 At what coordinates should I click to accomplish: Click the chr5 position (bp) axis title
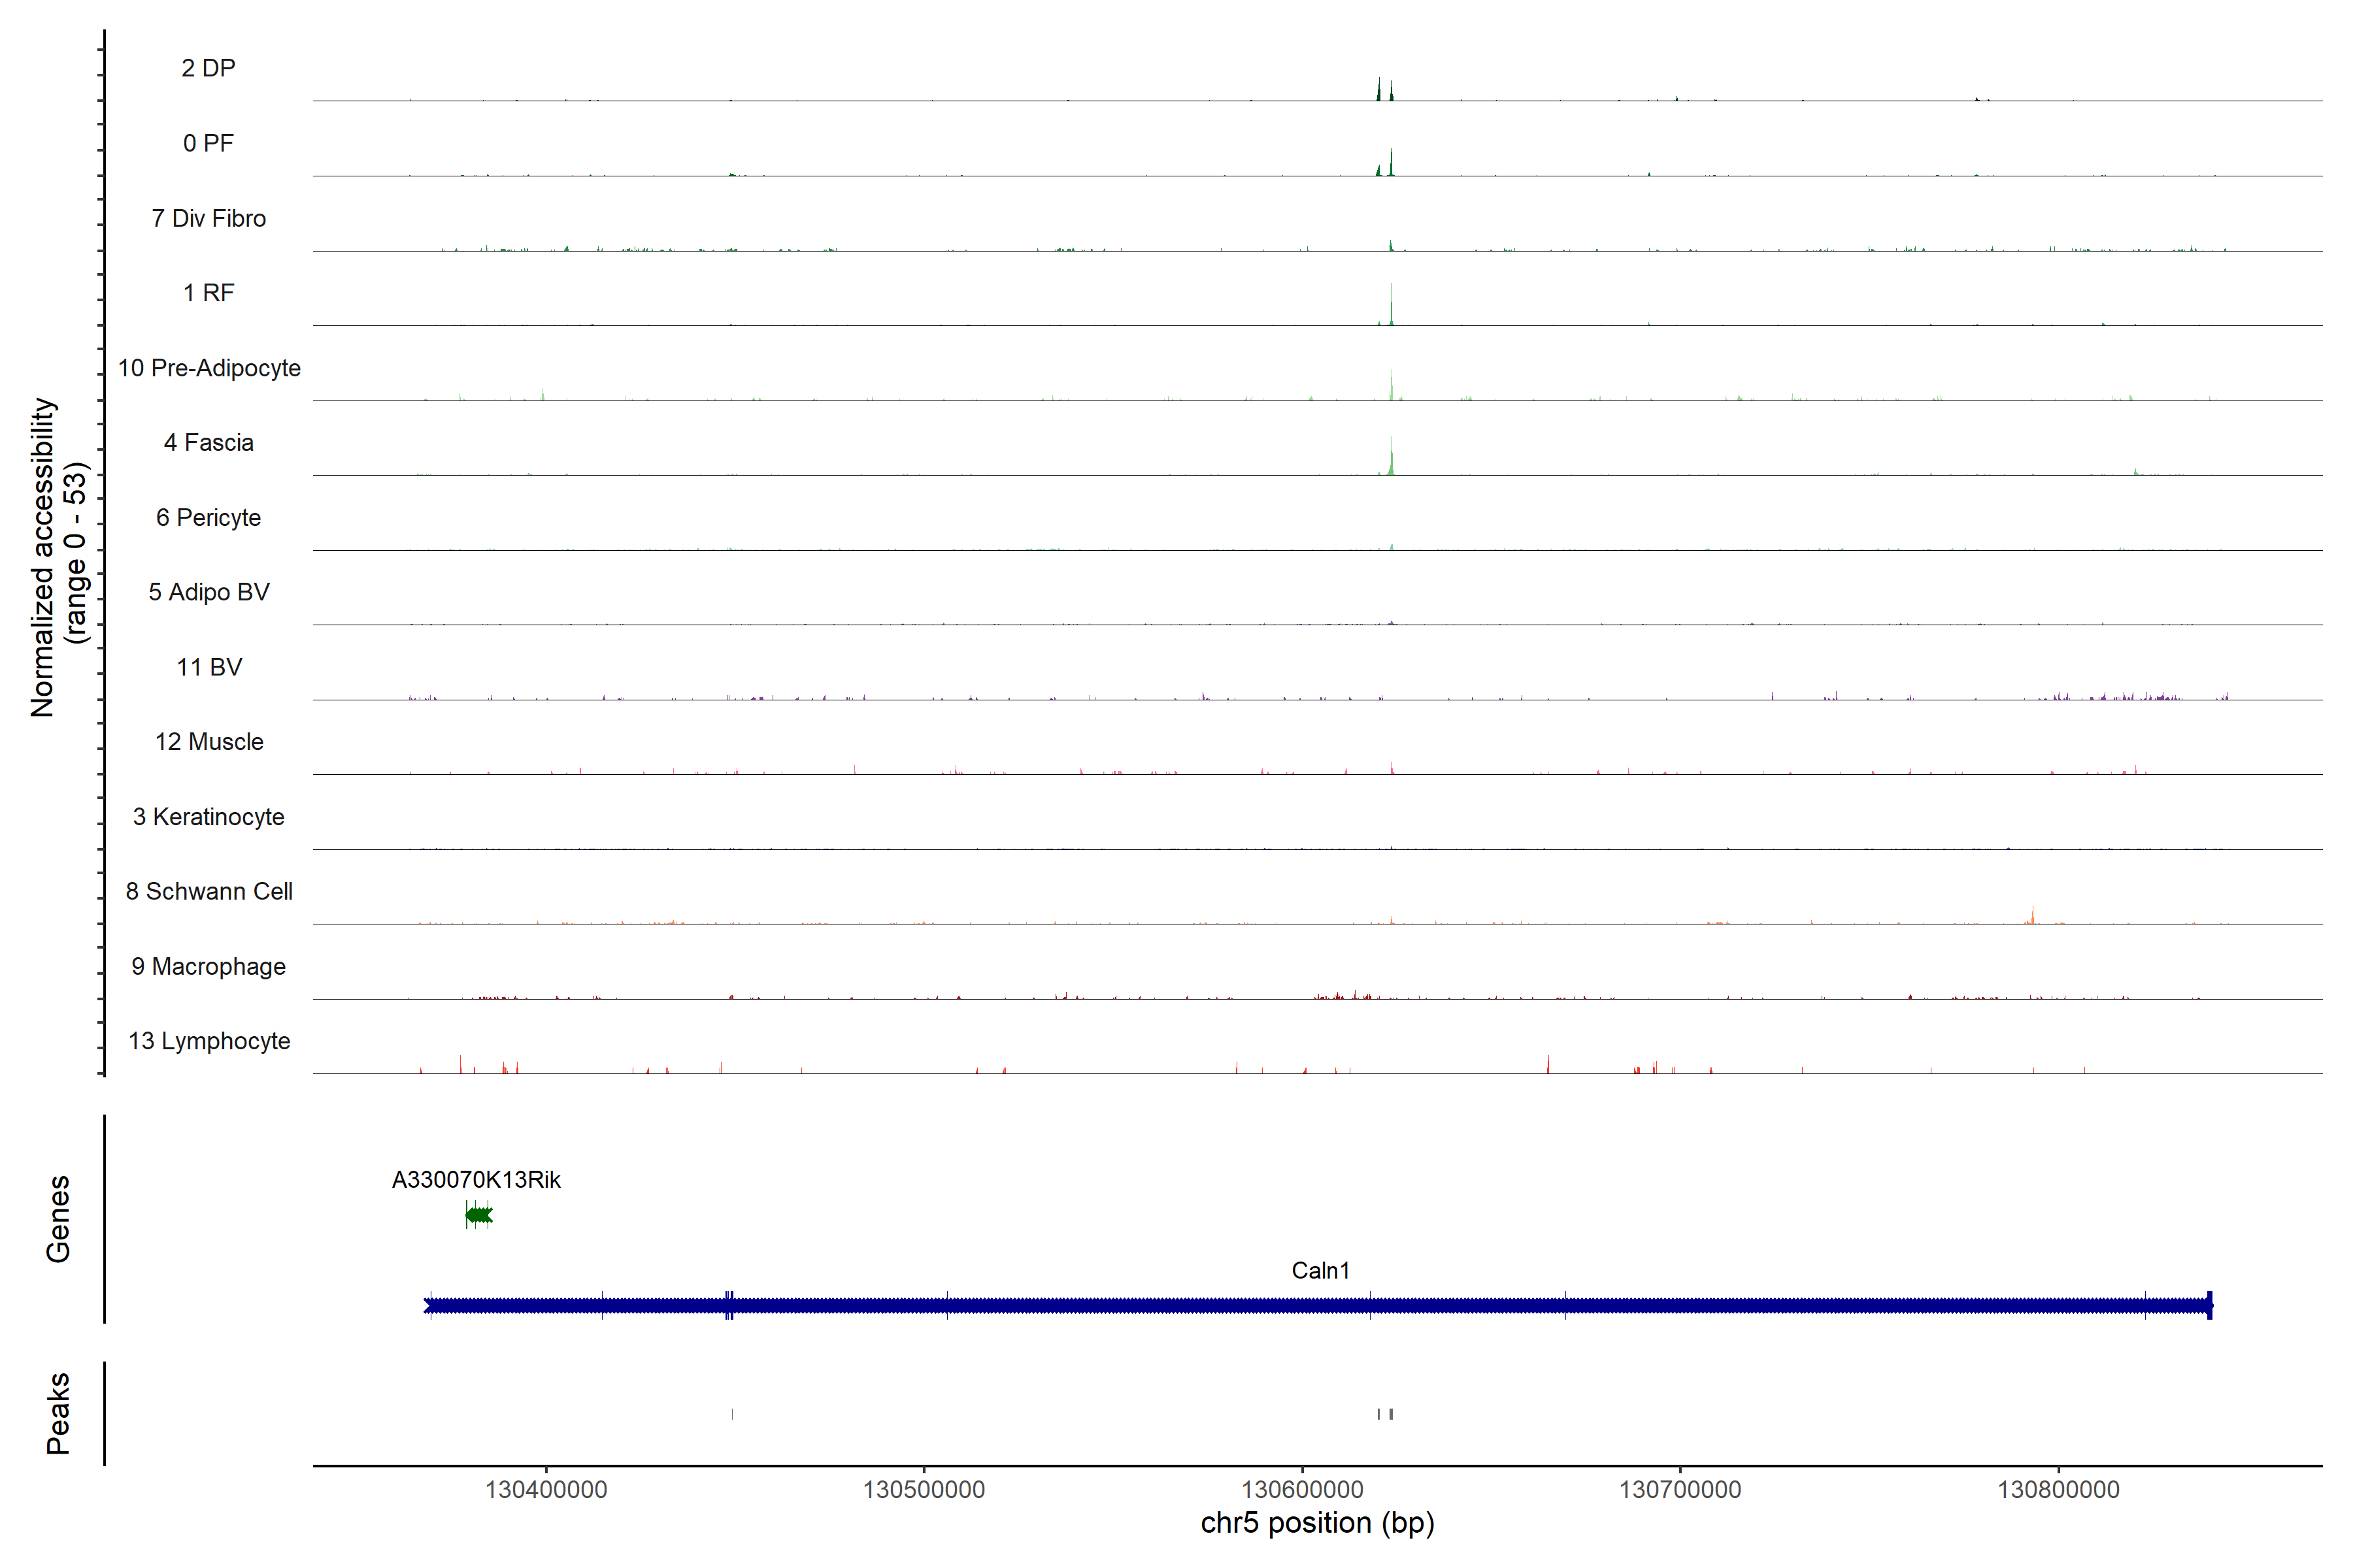[1316, 1523]
